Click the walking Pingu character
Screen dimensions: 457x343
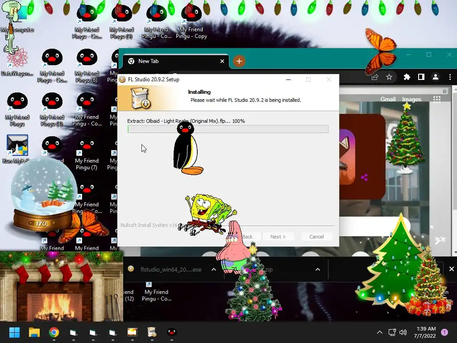click(187, 148)
